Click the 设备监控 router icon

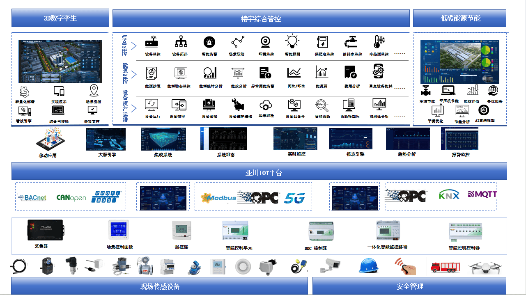click(x=152, y=42)
